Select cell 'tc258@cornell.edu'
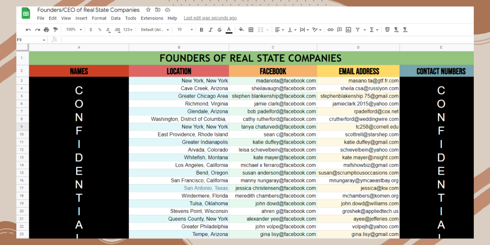The height and width of the screenshot is (245, 490). click(358, 127)
